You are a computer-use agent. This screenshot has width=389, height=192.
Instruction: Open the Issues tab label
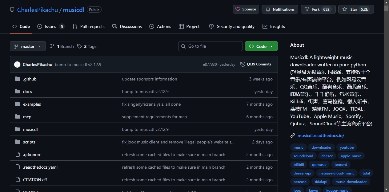[50, 26]
